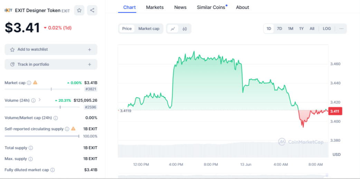Select the 1M time range
Viewport: 360px width, 179px height.
(291, 29)
